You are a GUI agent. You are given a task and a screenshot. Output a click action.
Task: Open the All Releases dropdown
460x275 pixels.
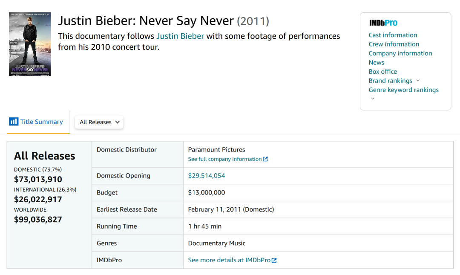click(99, 122)
